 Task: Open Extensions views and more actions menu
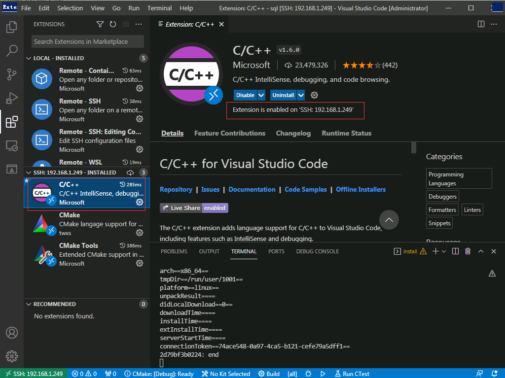point(139,24)
